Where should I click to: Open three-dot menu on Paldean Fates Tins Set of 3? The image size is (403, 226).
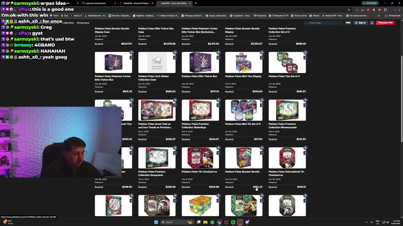click(305, 57)
